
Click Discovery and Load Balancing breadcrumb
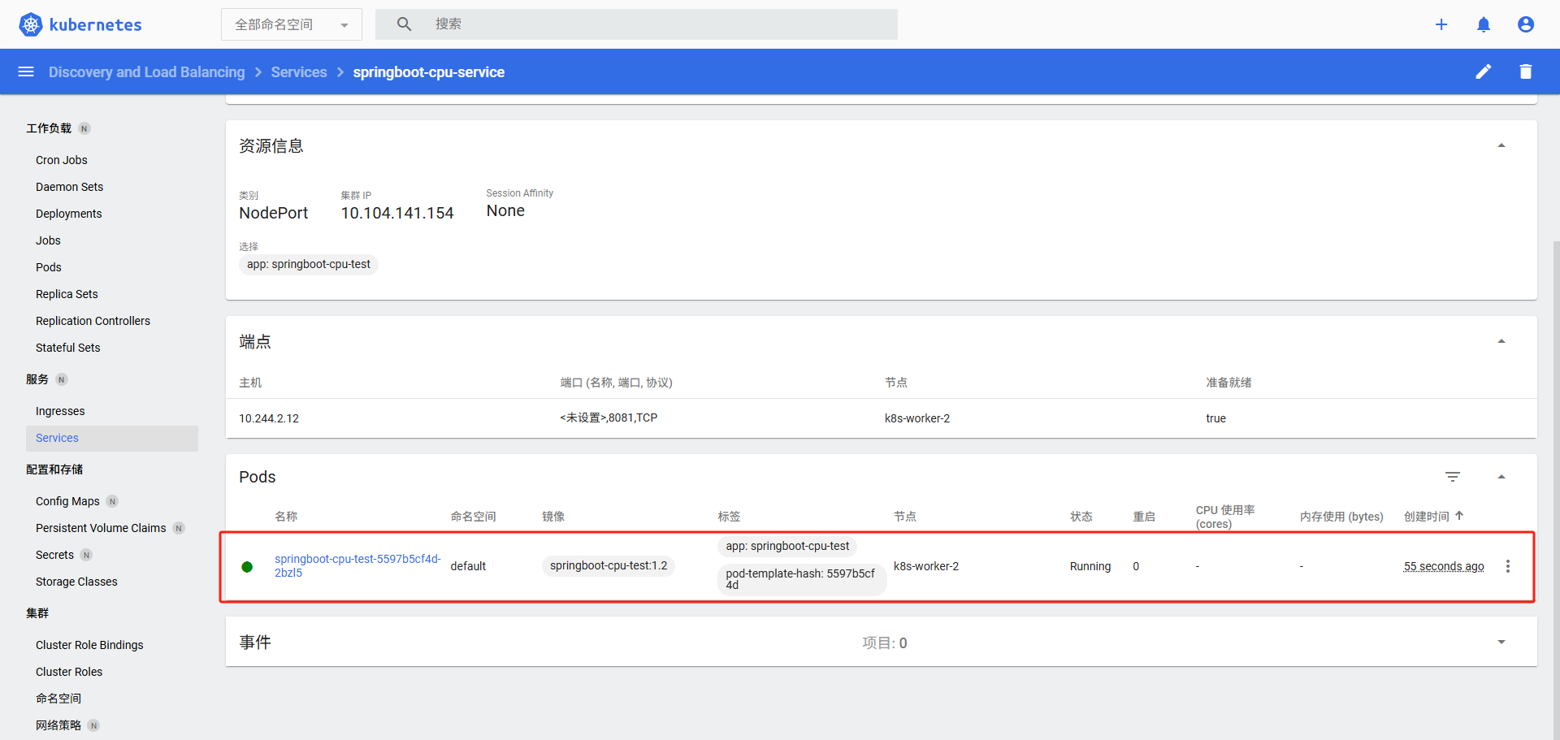146,72
